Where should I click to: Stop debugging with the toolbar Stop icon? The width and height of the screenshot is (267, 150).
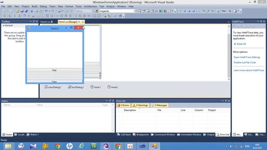pyautogui.click(x=189, y=11)
